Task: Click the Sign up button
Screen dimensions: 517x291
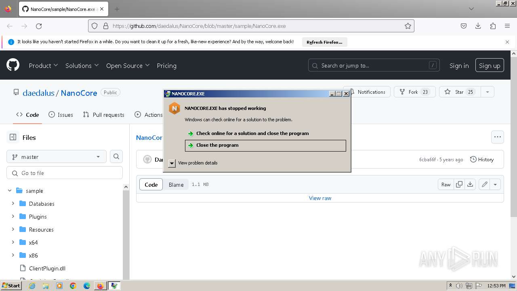Action: 490,65
